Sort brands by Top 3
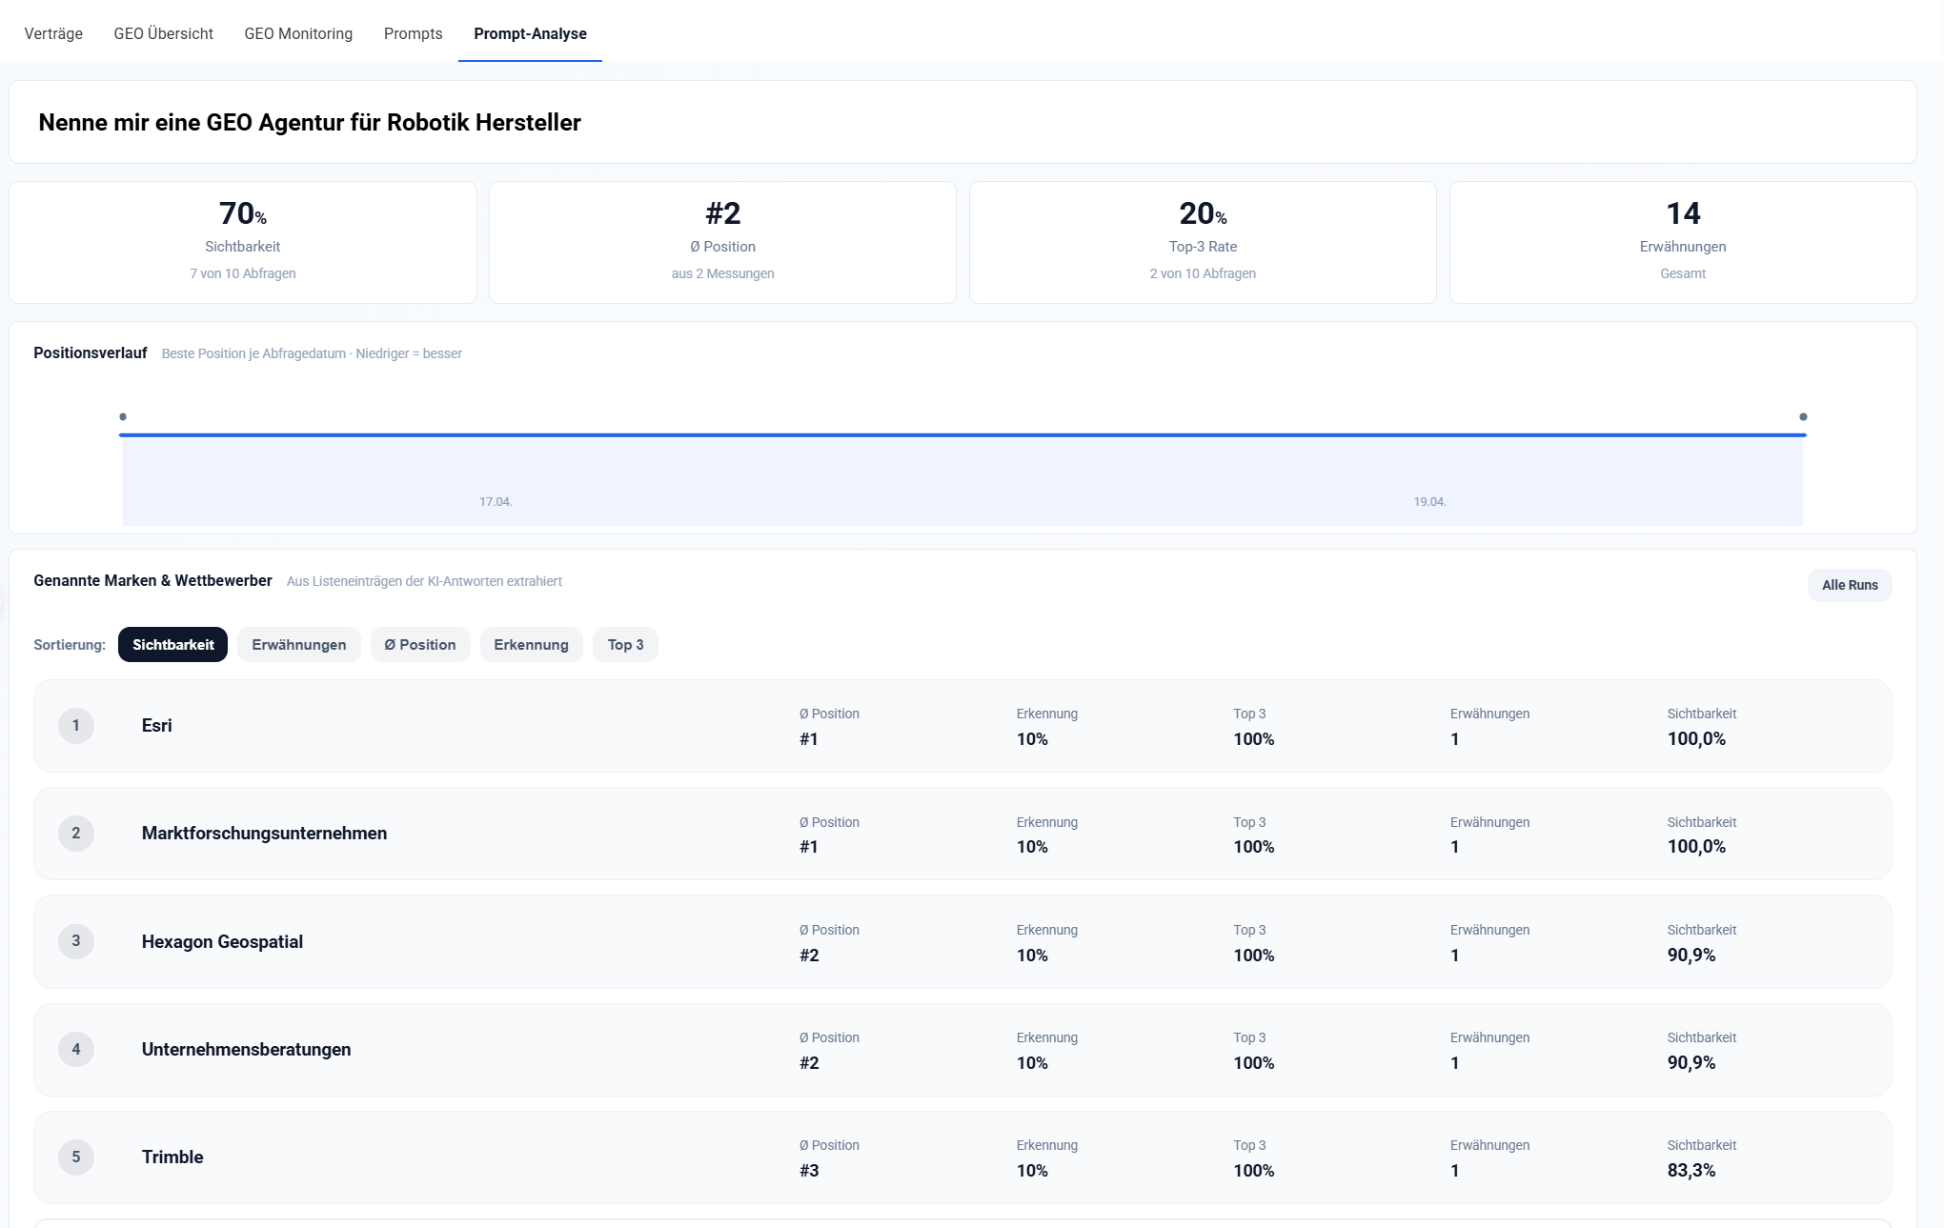The image size is (1944, 1228). pyautogui.click(x=625, y=645)
